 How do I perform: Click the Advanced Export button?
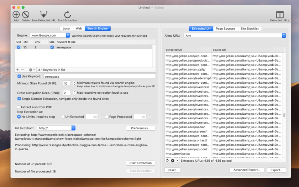(x=247, y=170)
